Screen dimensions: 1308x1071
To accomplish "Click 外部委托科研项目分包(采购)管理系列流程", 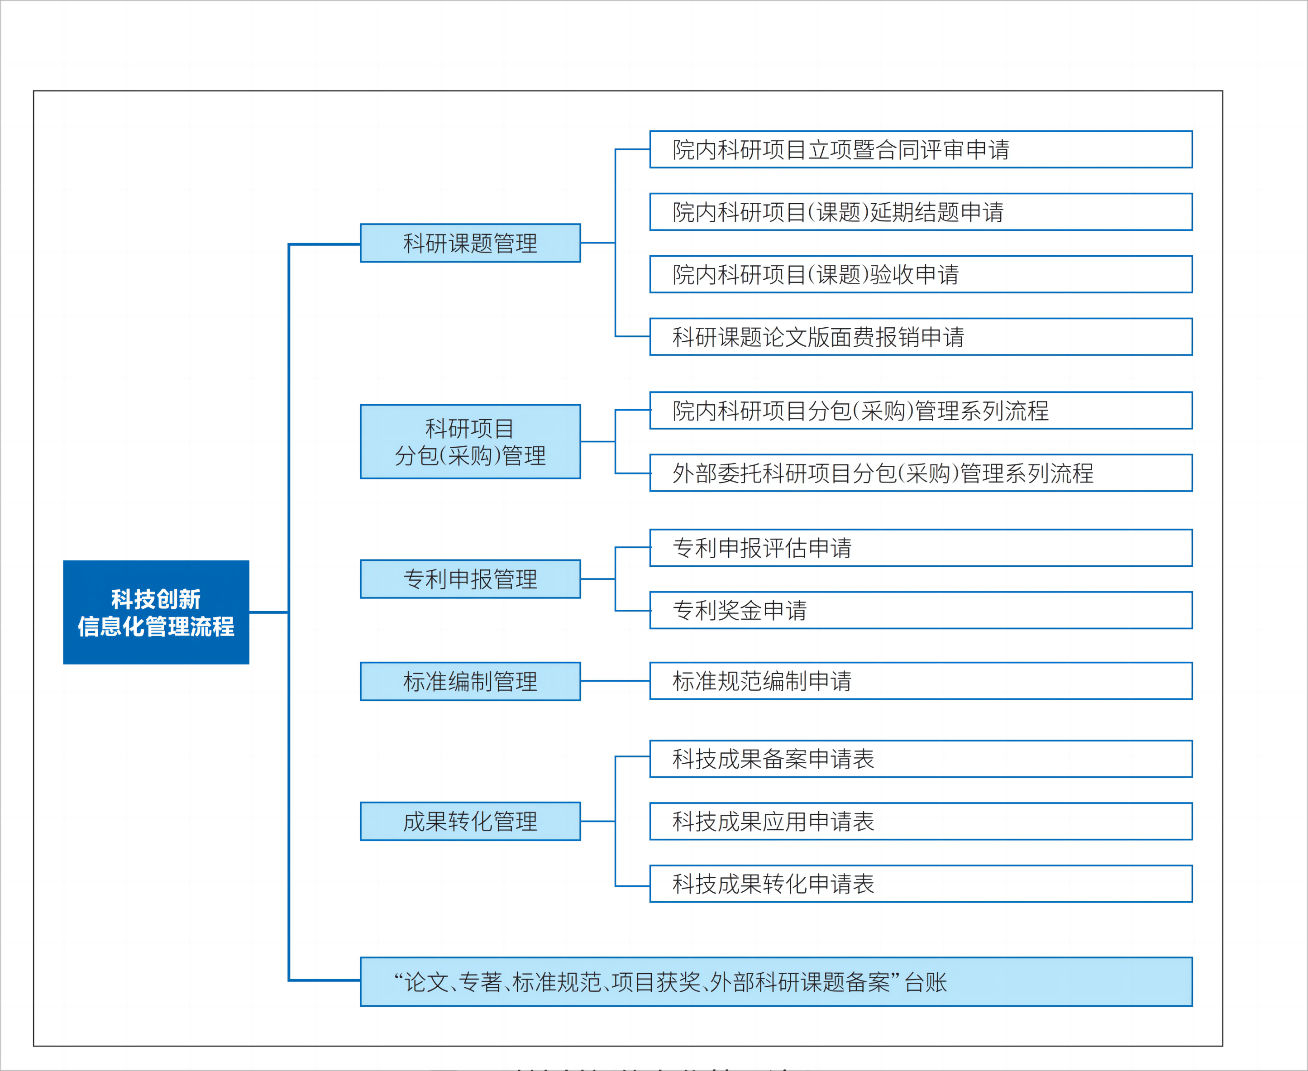I will coord(921,473).
